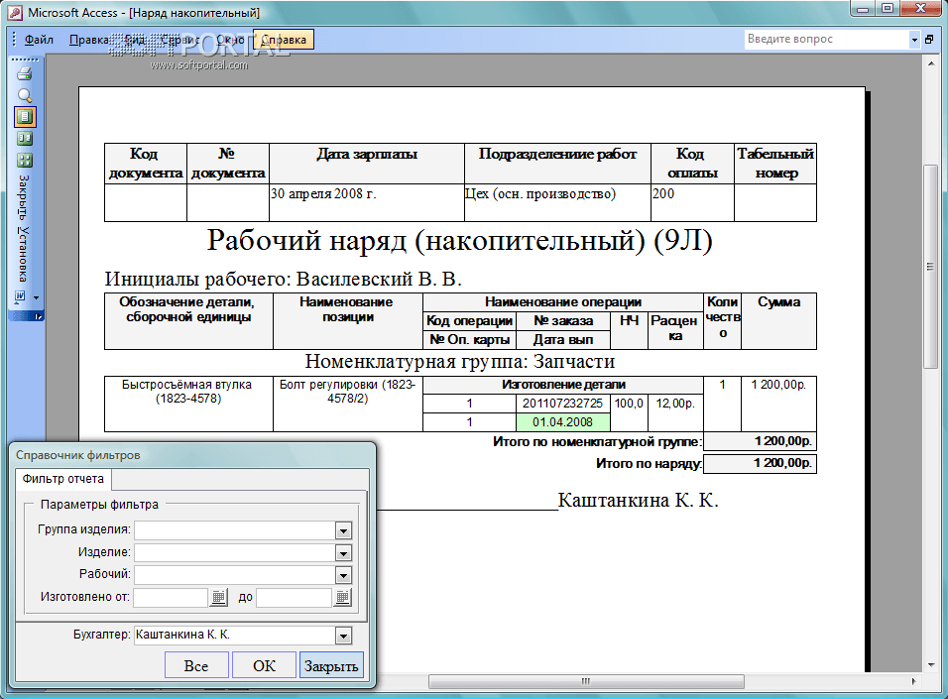Screen dimensions: 948x699
Task: Click the Закрыть button in the filter dialog
Action: [331, 665]
